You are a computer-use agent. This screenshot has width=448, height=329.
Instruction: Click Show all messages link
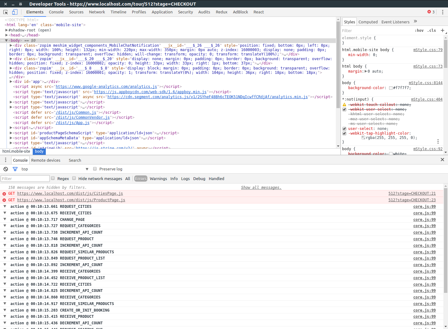[x=261, y=188]
